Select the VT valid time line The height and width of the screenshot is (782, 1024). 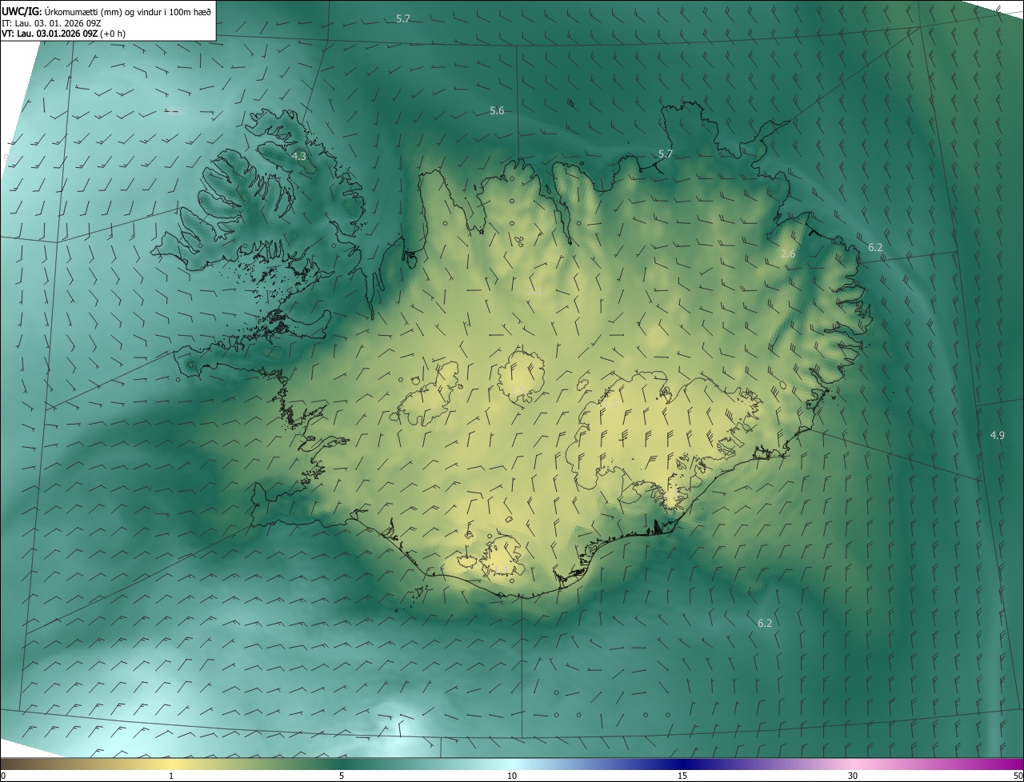point(63,34)
